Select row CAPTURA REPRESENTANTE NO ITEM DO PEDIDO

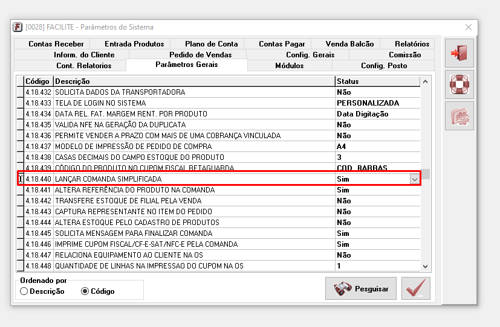[x=218, y=212]
